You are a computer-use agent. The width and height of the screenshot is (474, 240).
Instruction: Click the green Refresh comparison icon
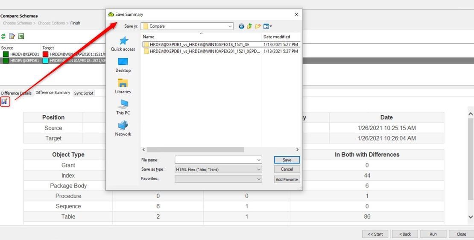tap(3, 36)
